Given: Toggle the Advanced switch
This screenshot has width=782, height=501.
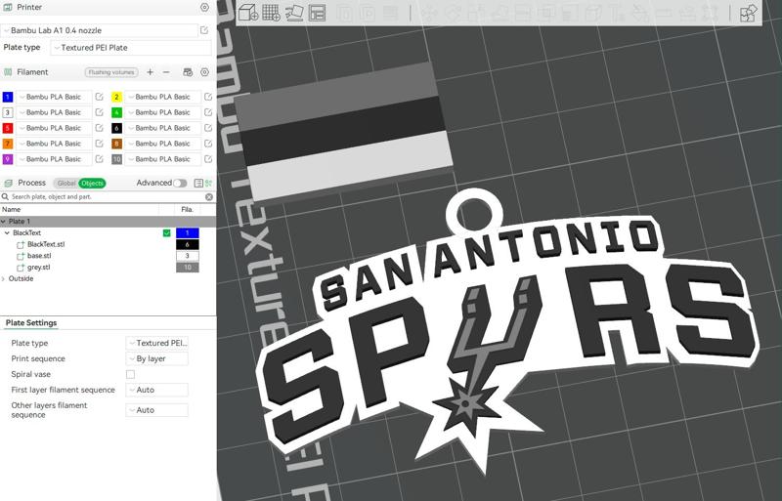Looking at the screenshot, I should (180, 183).
